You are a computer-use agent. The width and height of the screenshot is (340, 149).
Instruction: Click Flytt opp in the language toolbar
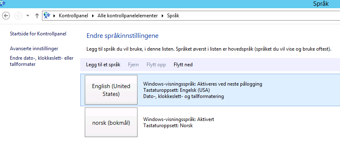(156, 65)
